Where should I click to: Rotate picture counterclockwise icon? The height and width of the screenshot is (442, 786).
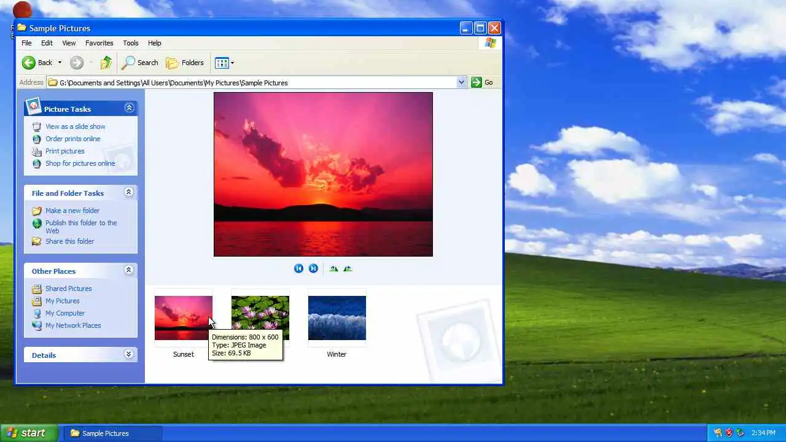348,268
